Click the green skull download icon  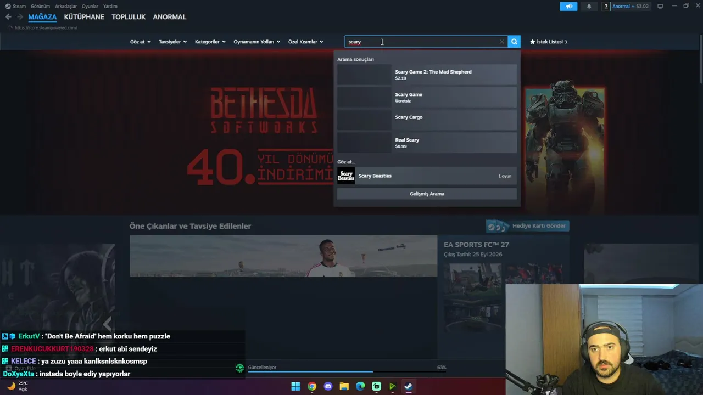click(239, 368)
